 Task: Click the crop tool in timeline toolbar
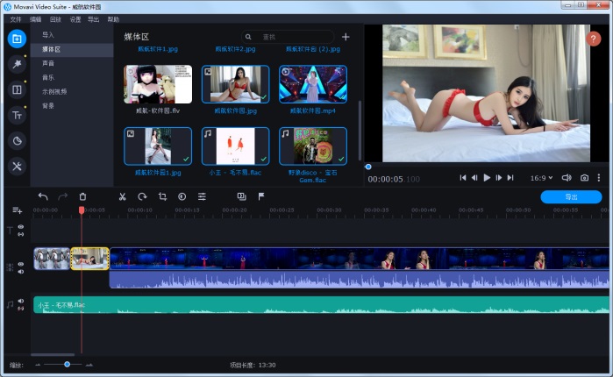coord(162,197)
